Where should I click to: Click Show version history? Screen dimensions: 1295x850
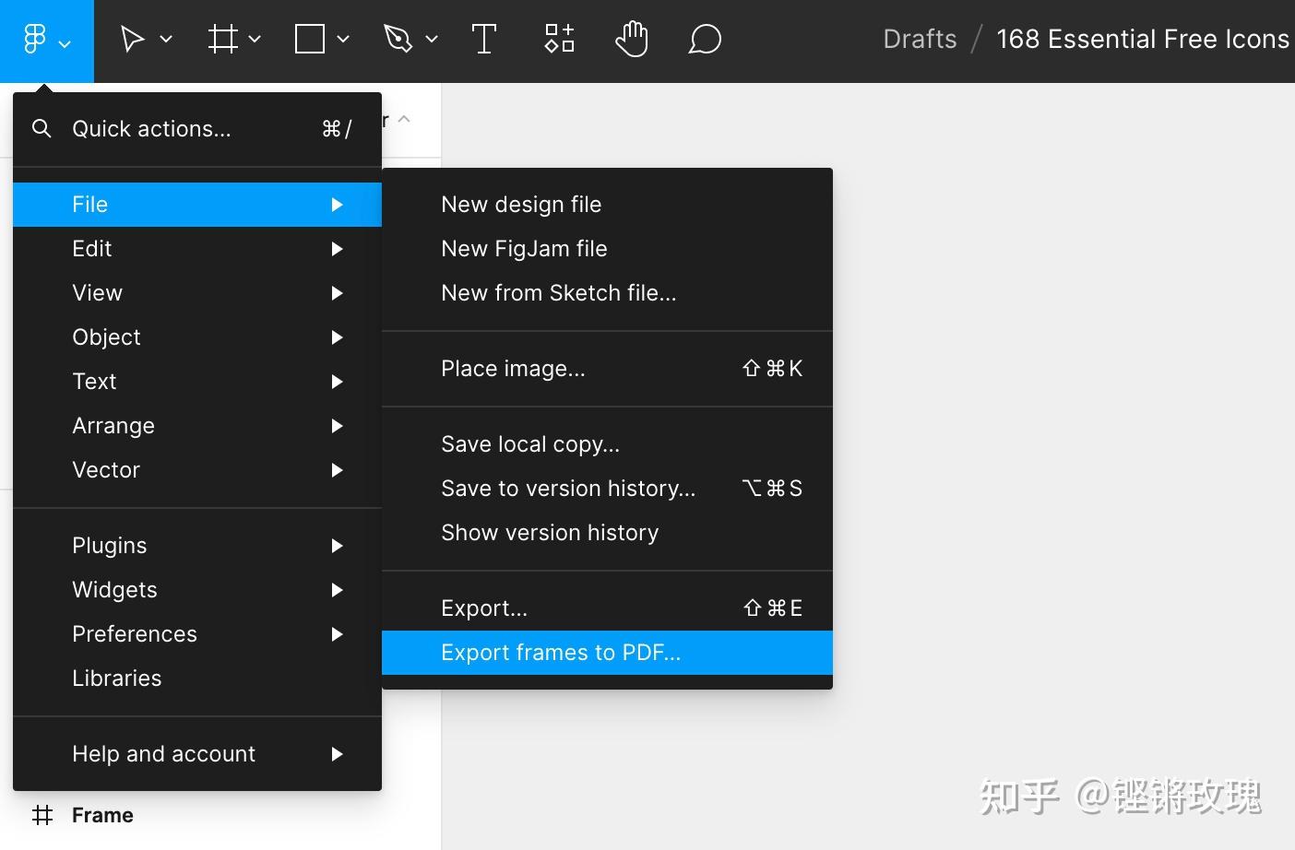pyautogui.click(x=550, y=532)
